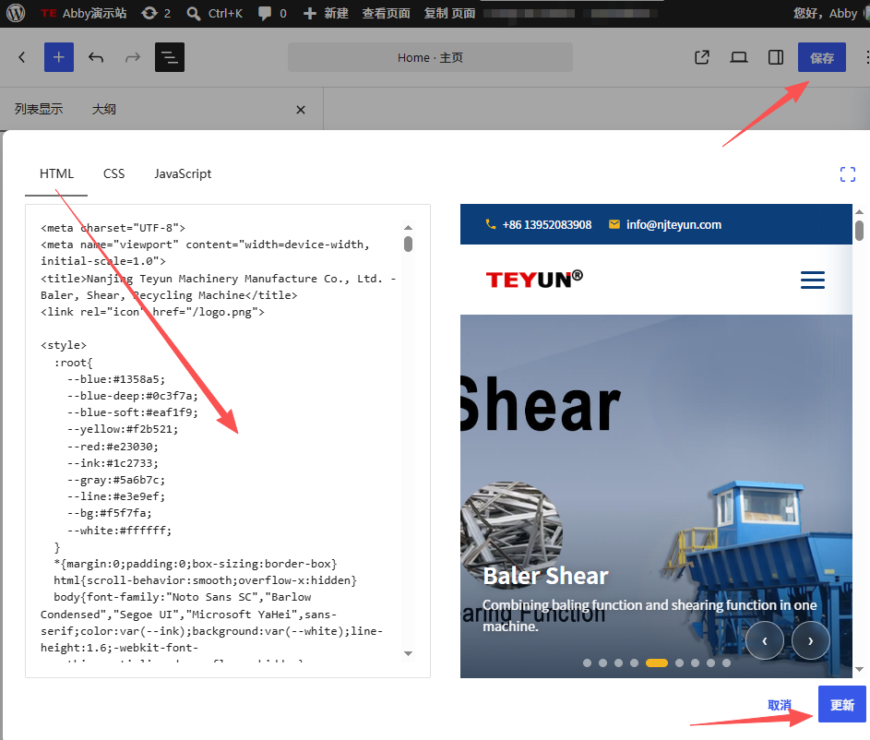Select the HTML code tab
This screenshot has width=870, height=740.
[x=56, y=174]
